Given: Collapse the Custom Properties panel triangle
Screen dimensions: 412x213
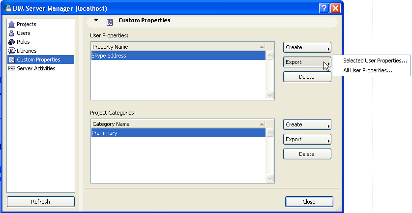Looking at the screenshot, I should click(x=96, y=21).
